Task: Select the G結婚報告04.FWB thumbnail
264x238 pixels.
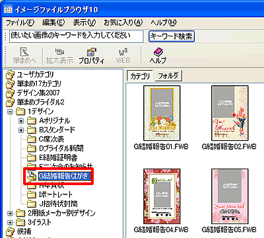Action: click(x=162, y=196)
